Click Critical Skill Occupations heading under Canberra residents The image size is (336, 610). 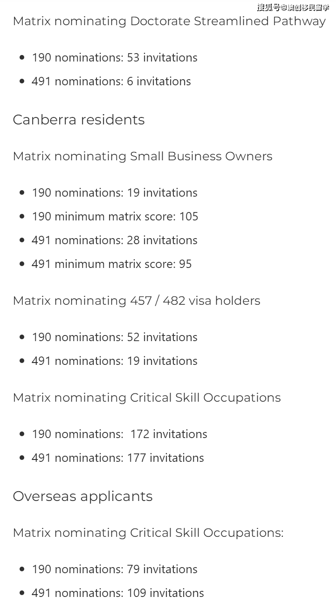tap(147, 398)
